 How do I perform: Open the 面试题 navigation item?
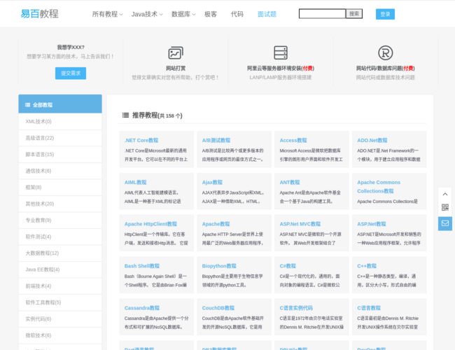tap(267, 14)
